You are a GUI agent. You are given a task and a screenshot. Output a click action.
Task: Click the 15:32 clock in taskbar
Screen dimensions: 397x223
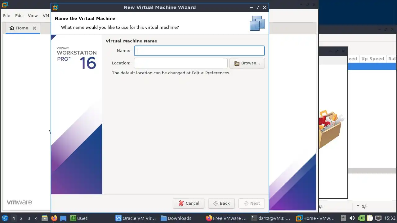390,218
